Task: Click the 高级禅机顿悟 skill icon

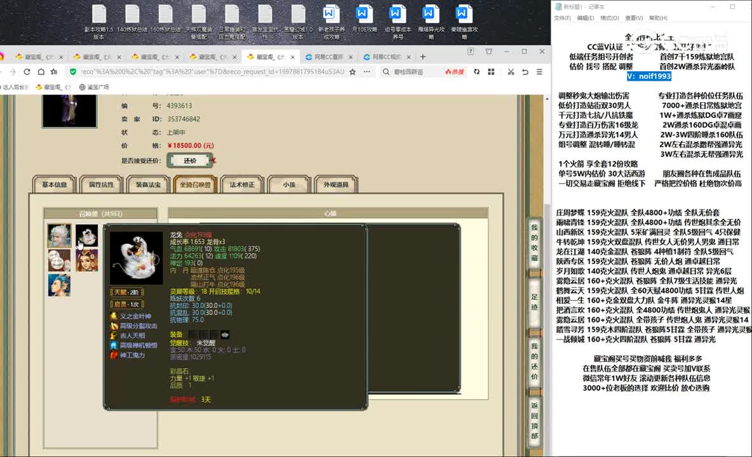Action: [x=114, y=345]
